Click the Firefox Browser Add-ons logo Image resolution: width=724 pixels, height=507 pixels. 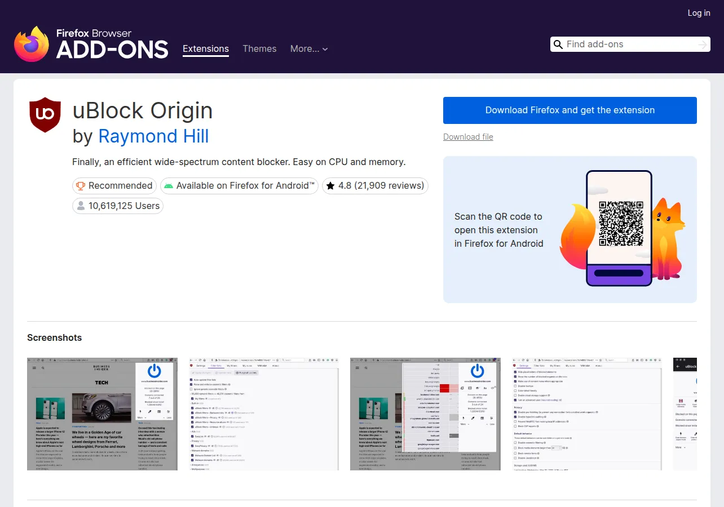click(x=91, y=43)
